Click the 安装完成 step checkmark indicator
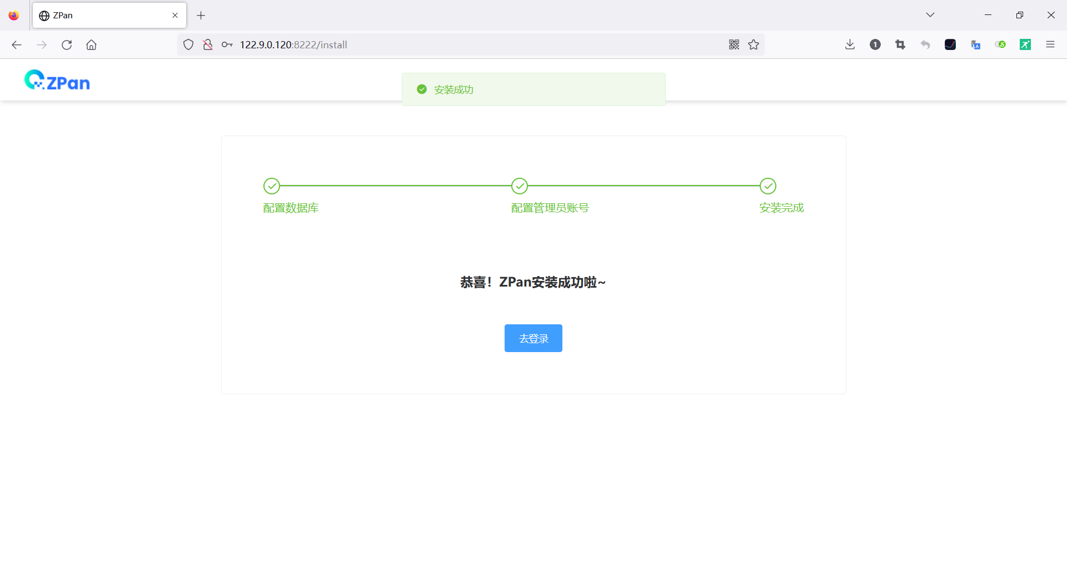 (768, 186)
